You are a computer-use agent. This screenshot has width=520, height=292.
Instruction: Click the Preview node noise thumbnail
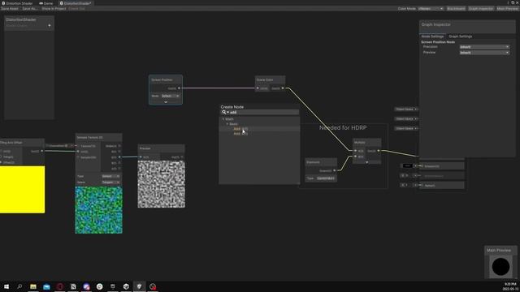(x=162, y=184)
